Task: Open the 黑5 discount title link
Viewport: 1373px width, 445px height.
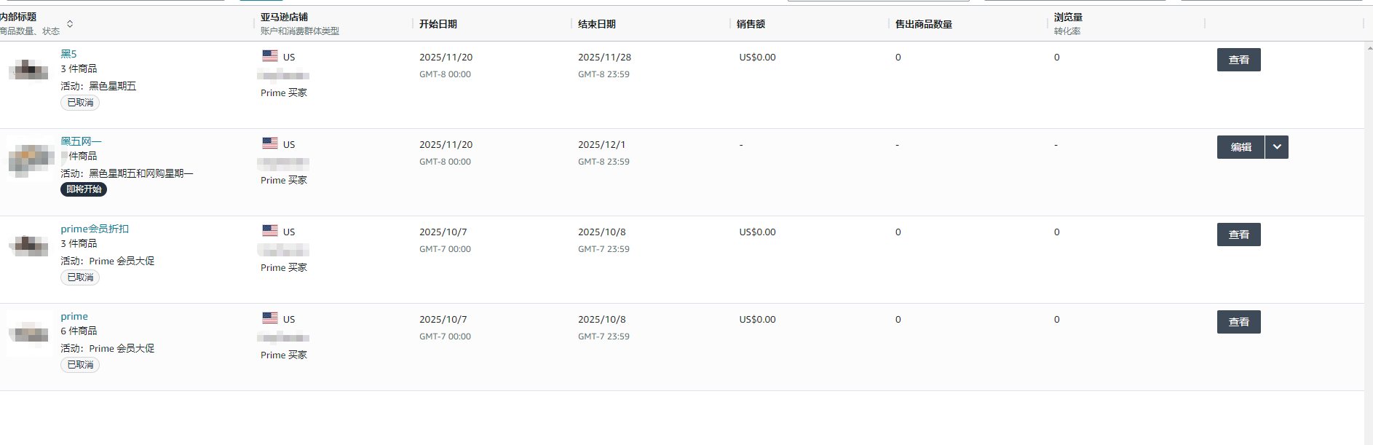Action: pos(68,54)
